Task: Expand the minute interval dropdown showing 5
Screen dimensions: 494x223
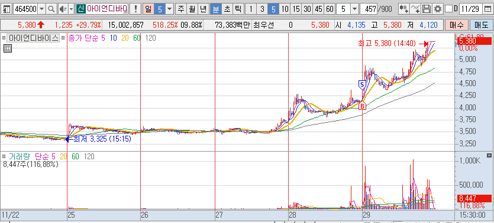Action: [x=355, y=9]
